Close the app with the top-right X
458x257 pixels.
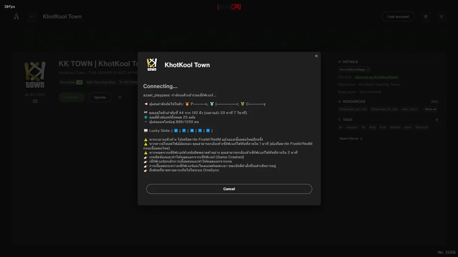pyautogui.click(x=442, y=16)
